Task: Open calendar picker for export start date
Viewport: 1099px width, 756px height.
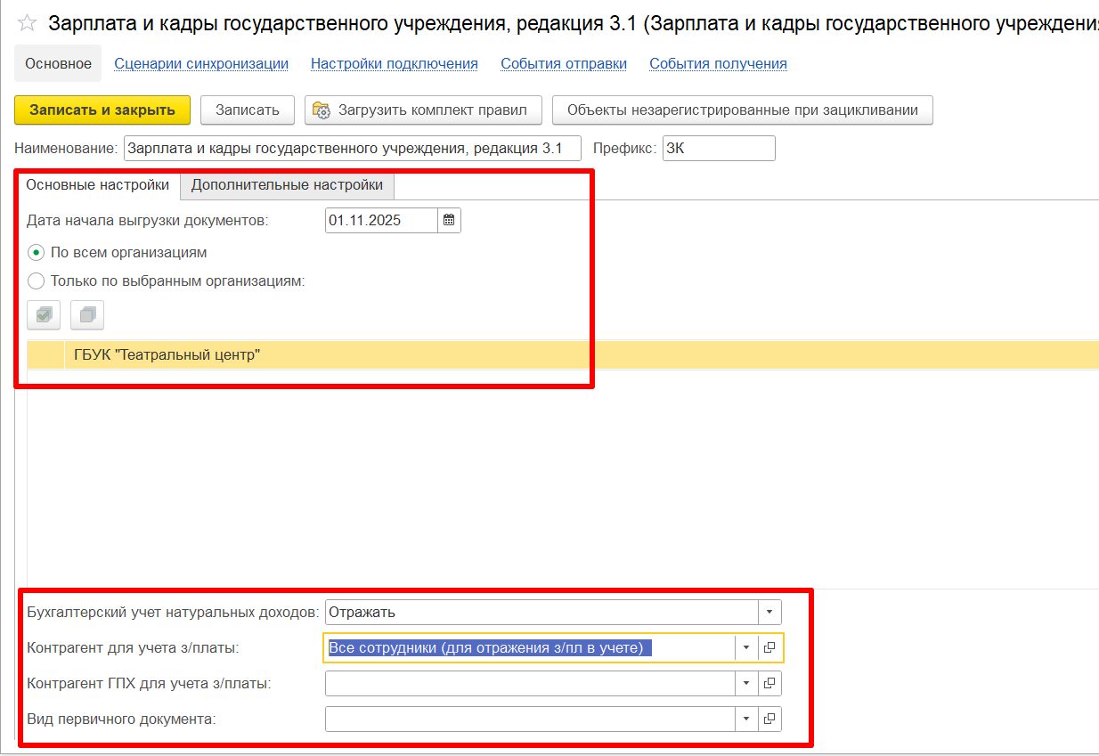Action: click(450, 220)
